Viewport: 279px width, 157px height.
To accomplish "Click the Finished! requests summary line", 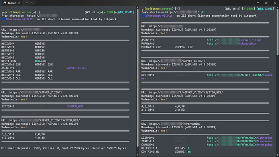I will (x=64, y=148).
